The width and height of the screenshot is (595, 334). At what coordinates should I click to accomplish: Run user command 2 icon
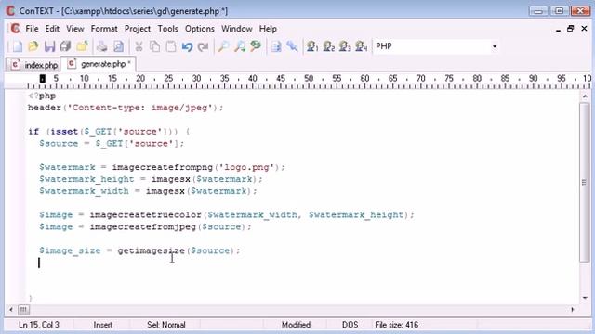[328, 46]
